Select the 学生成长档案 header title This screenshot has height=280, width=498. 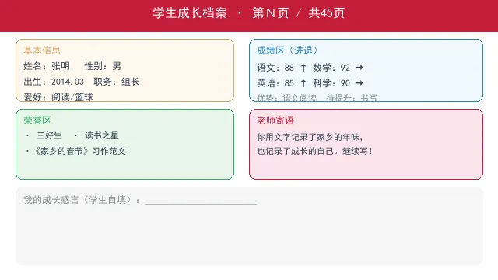(x=190, y=13)
